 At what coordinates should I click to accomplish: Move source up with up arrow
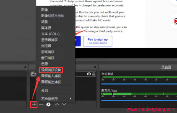57,104
